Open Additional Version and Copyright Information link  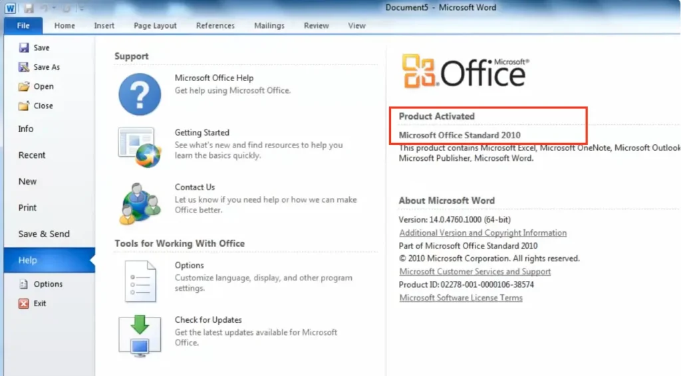(x=483, y=233)
